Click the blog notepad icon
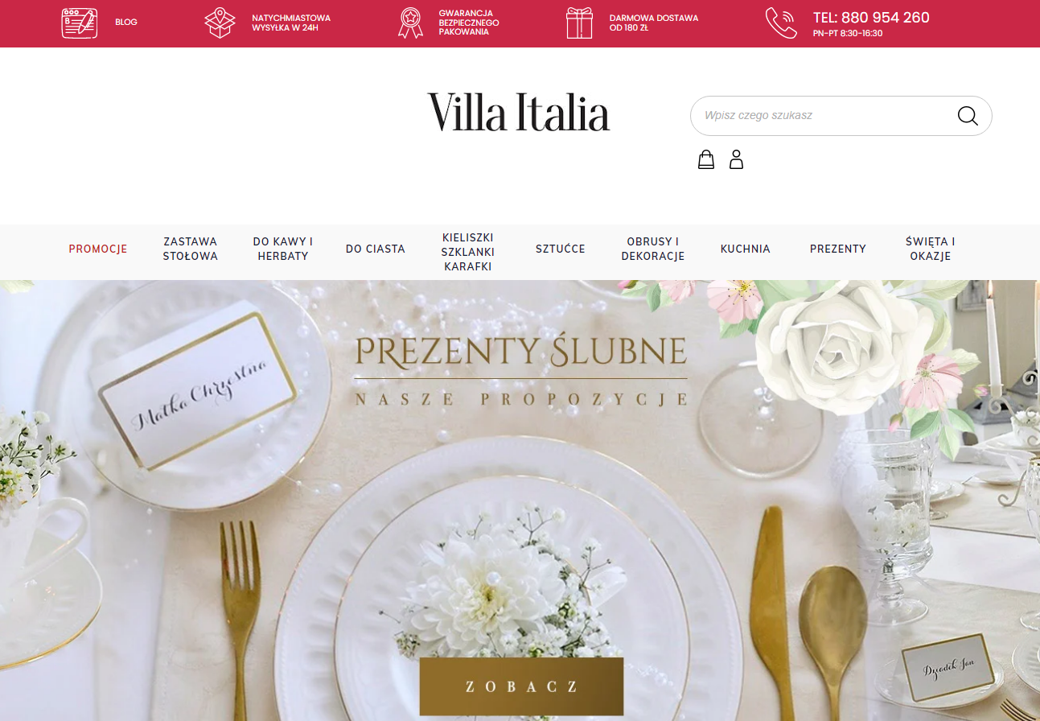The image size is (1040, 721). click(x=80, y=23)
